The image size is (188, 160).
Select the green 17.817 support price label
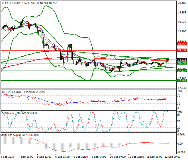[182, 71]
